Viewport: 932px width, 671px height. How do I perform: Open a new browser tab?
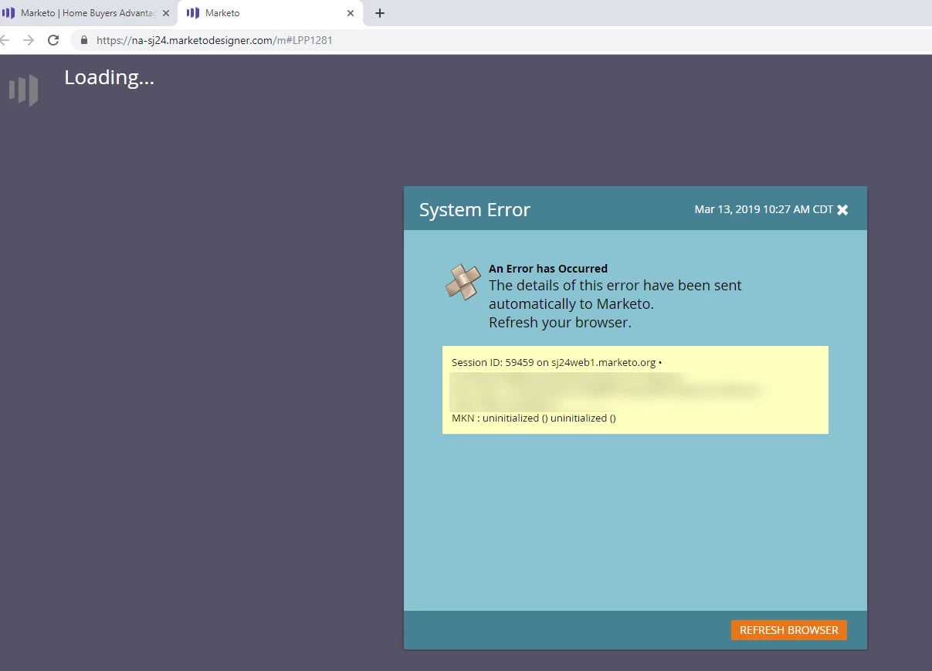click(x=379, y=13)
